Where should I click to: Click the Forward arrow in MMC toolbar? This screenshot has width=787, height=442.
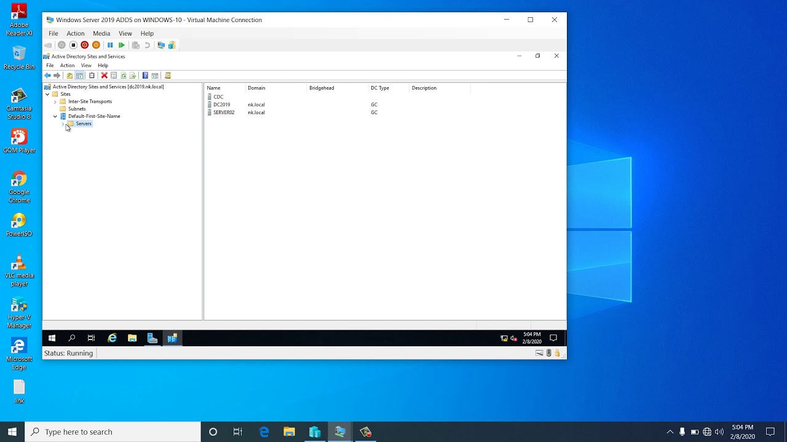click(57, 76)
